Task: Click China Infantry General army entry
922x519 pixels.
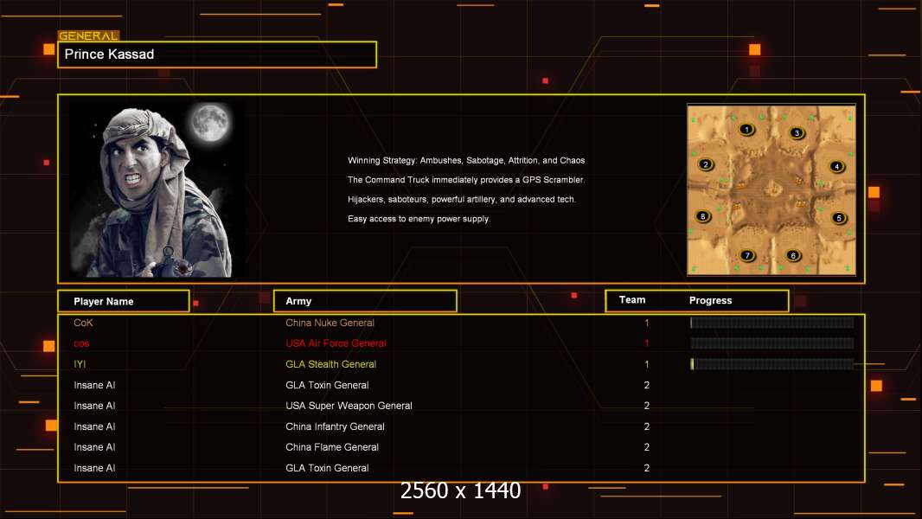Action: 335,426
